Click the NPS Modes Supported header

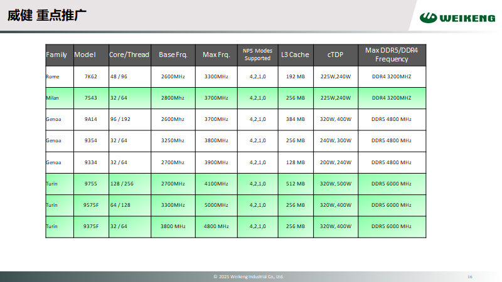pos(257,55)
